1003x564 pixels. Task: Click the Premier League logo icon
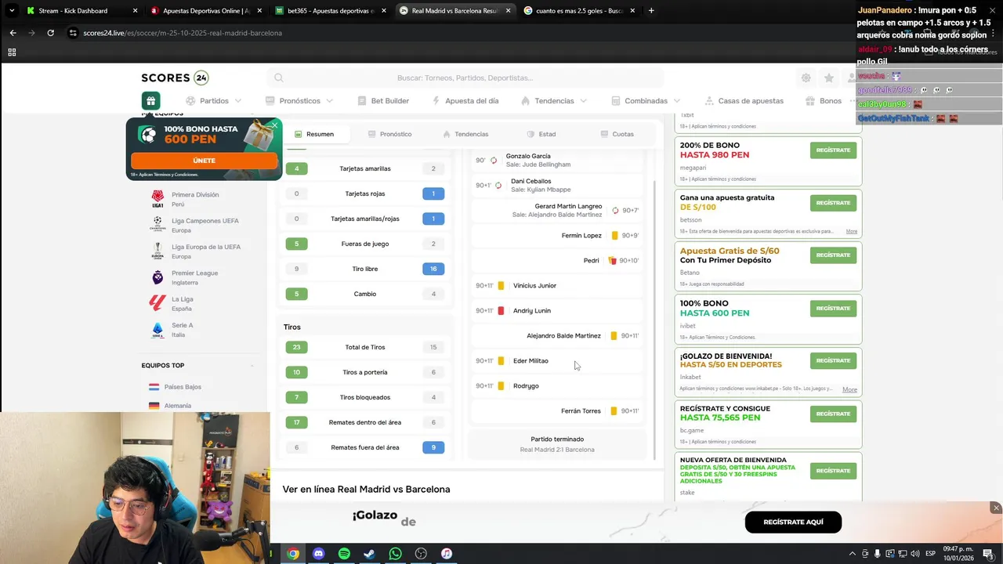point(158,277)
